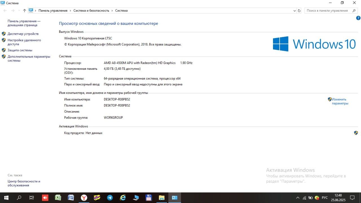The image size is (361, 203).
Task: Open Настройка удаленного доступа link
Action: 24,42
